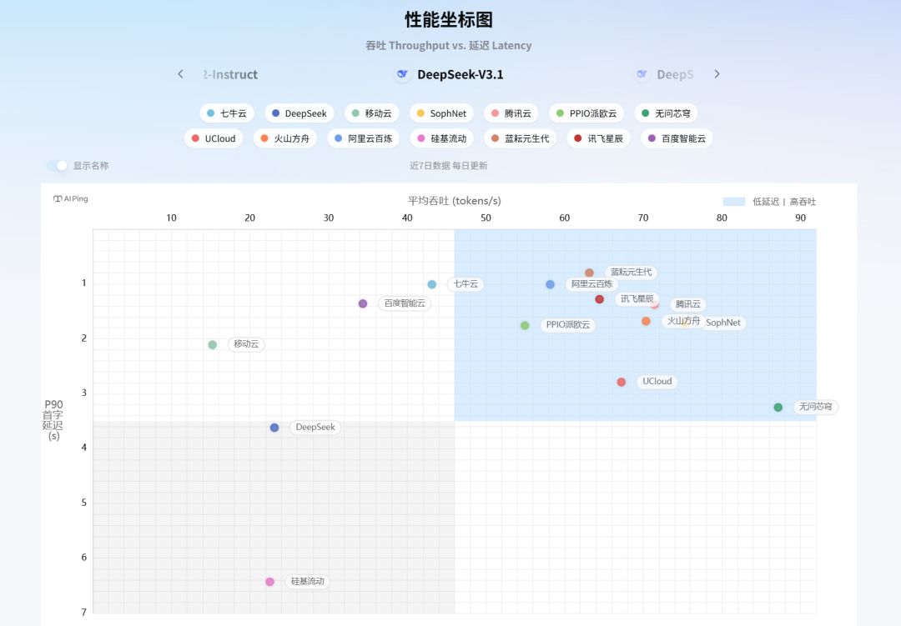The width and height of the screenshot is (901, 626).
Task: Toggle the DeepSeek legend chip
Action: click(299, 113)
